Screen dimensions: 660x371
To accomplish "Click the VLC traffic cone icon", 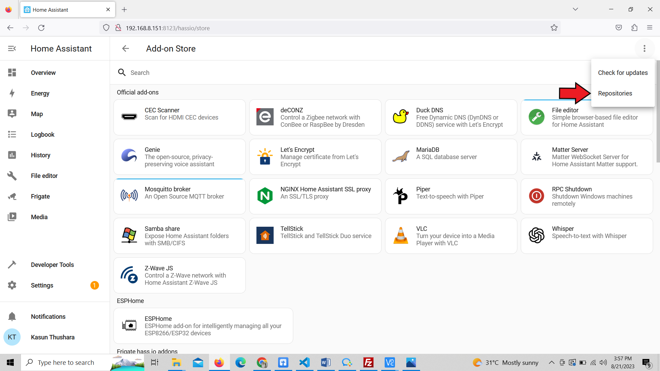I will click(401, 235).
